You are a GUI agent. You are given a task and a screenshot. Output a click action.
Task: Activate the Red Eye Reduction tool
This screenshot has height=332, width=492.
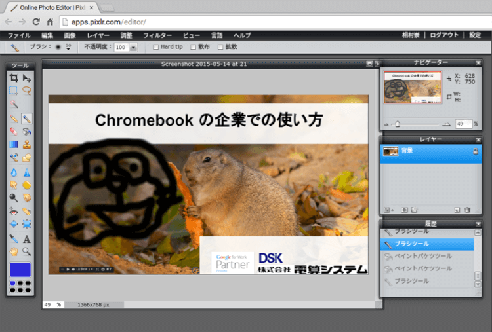click(x=14, y=212)
